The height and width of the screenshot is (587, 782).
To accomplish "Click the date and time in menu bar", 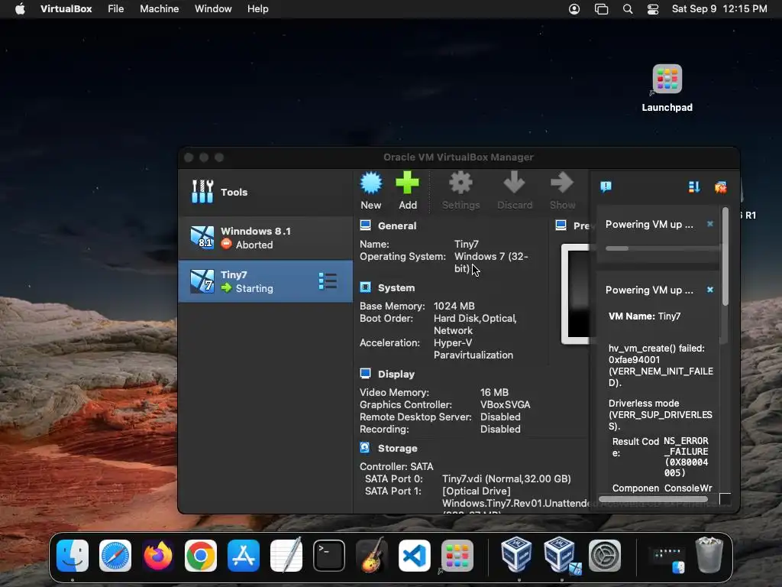I will tap(719, 9).
